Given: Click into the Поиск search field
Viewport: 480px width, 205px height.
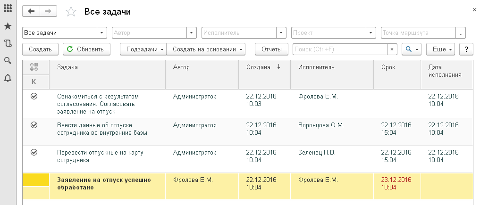Looking at the screenshot, I should click(x=340, y=49).
